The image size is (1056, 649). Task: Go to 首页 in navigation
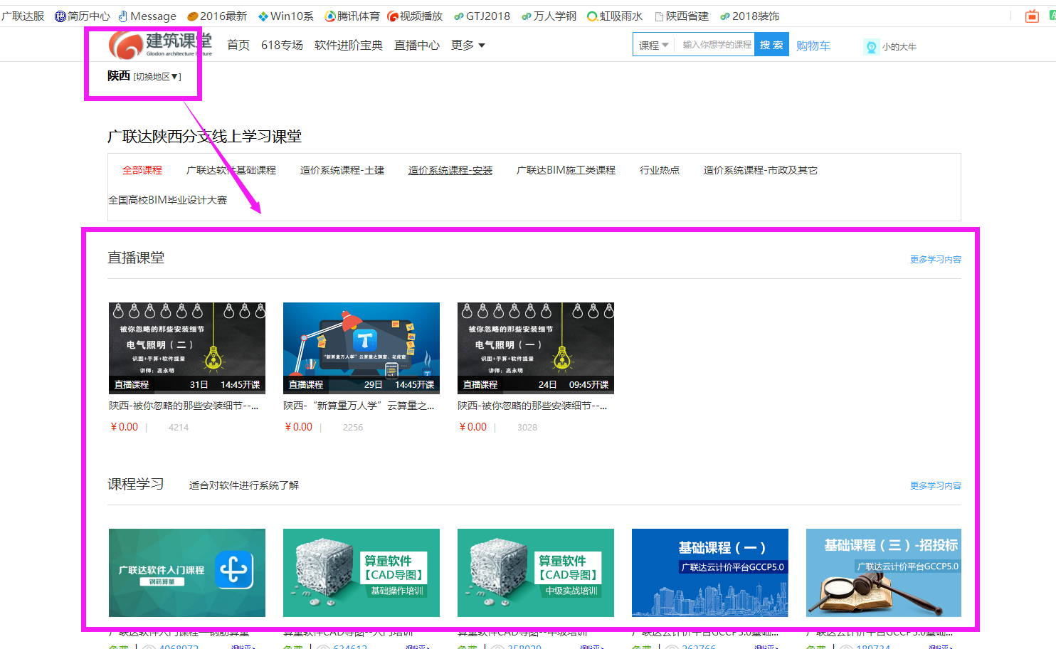(238, 45)
